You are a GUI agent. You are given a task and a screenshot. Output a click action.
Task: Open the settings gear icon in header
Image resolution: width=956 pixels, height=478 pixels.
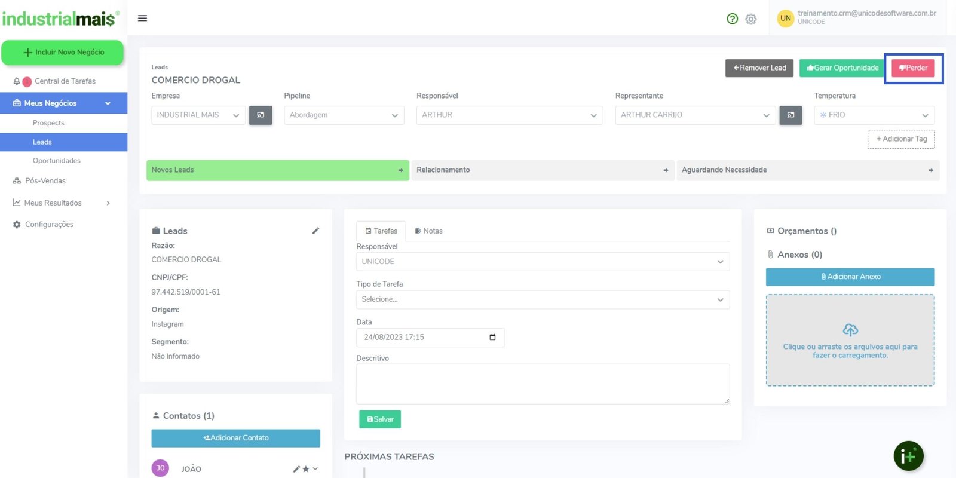(751, 19)
